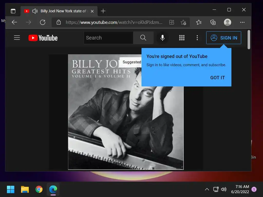This screenshot has width=263, height=197.
Task: Open the Edge tab actions menu icon
Action: pyautogui.click(x=13, y=11)
